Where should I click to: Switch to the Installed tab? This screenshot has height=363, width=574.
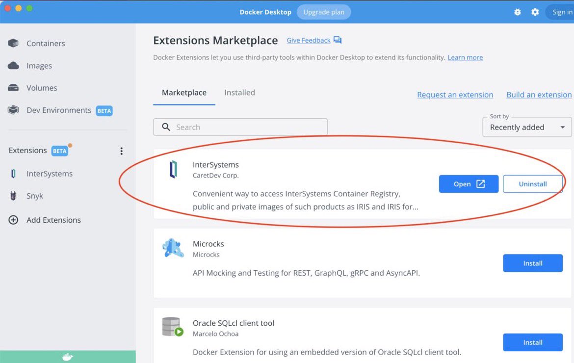pos(239,93)
